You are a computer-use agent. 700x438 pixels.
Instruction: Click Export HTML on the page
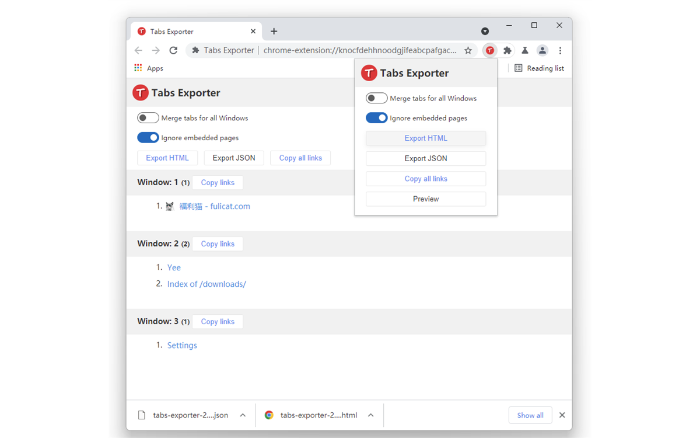tap(167, 158)
